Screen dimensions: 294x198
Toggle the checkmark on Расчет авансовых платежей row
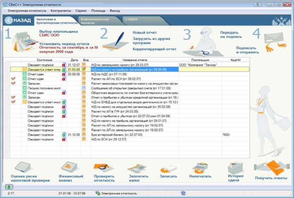click(13, 83)
